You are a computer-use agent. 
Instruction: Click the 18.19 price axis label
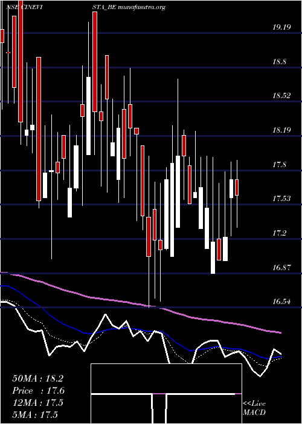click(281, 130)
